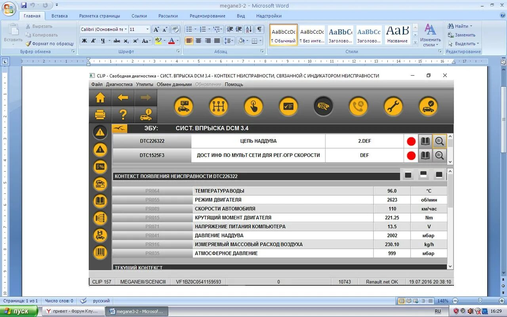This screenshot has width=507, height=317.
Task: Center the paragraph text
Action: (x=198, y=41)
